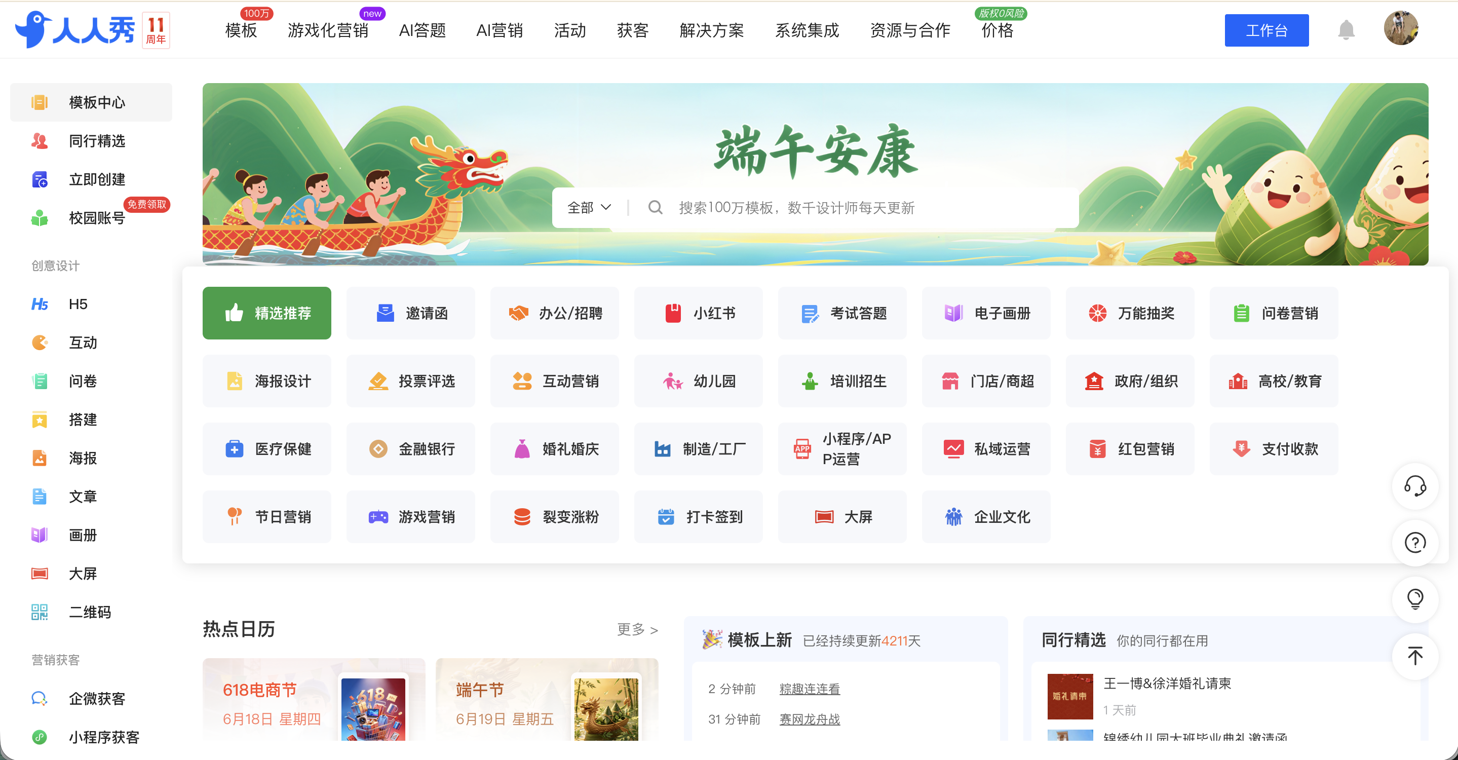Select 同行精选 in the sidebar
This screenshot has height=760, width=1458.
[91, 141]
